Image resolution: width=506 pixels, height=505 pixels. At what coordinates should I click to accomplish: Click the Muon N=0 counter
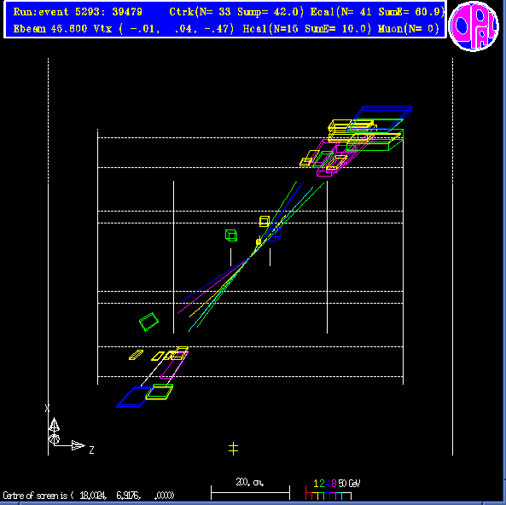pos(409,29)
